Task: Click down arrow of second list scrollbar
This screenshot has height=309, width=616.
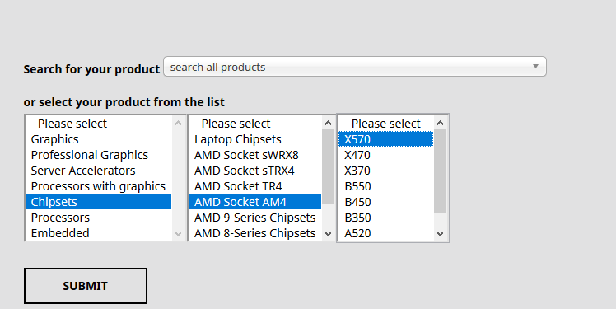Action: click(x=329, y=234)
